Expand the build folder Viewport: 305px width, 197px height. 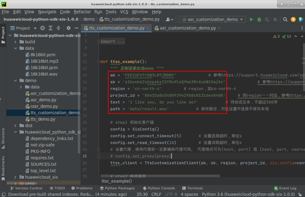(x=15, y=42)
